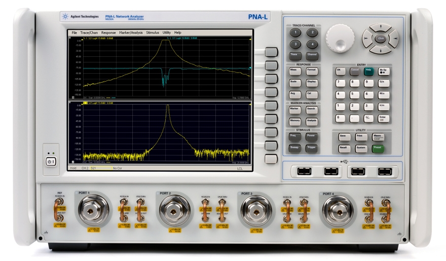Hit the Analysis key
The image size is (446, 261).
pyautogui.click(x=312, y=122)
